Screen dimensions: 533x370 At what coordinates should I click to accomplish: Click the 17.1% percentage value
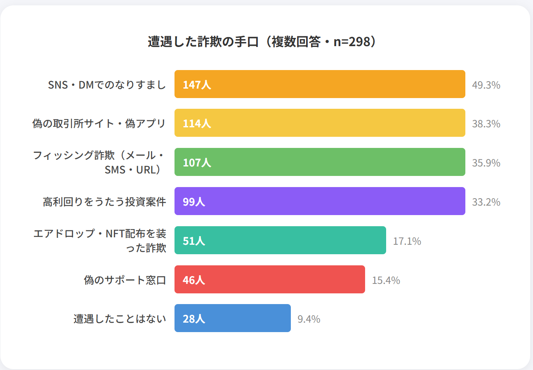click(407, 241)
